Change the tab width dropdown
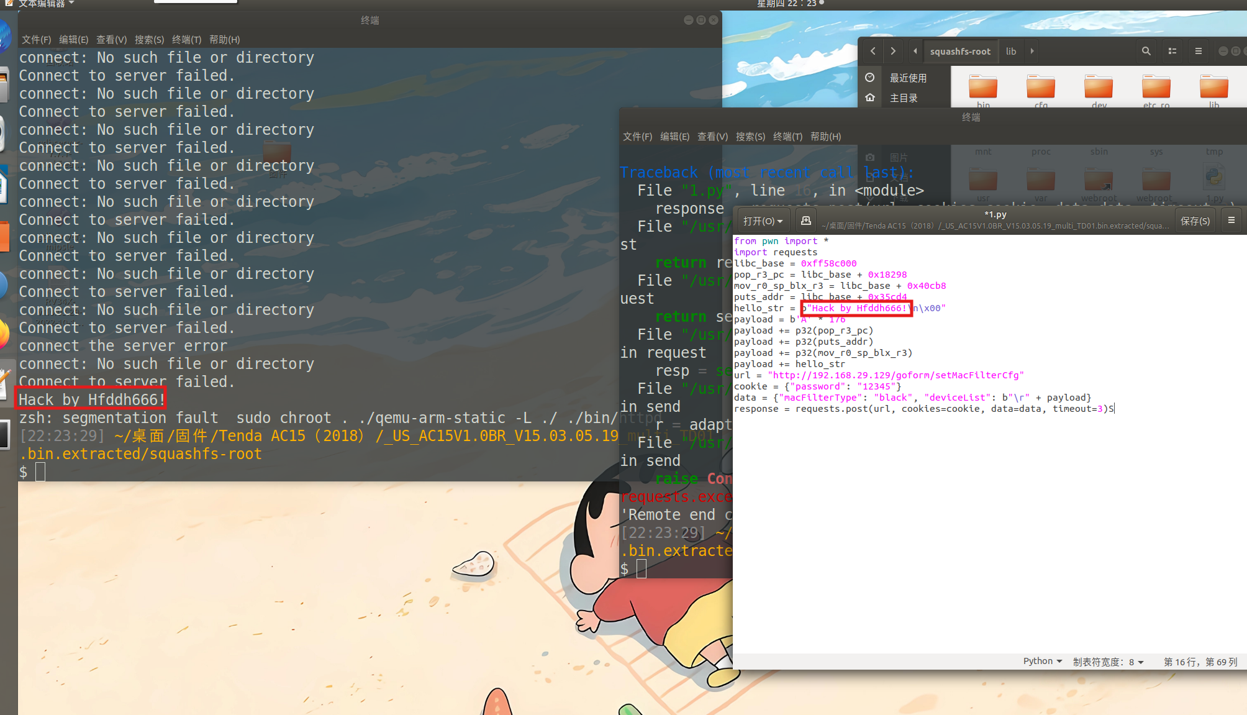 pyautogui.click(x=1109, y=662)
